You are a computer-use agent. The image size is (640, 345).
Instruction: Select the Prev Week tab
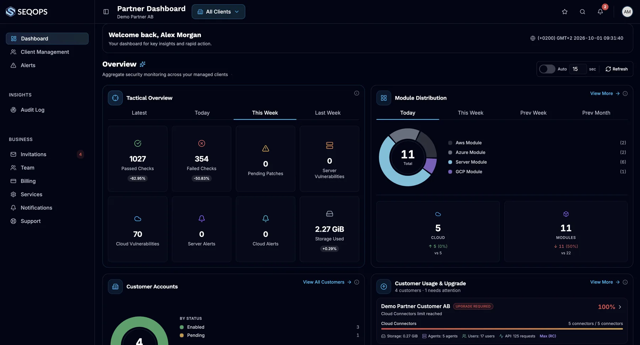click(x=533, y=113)
